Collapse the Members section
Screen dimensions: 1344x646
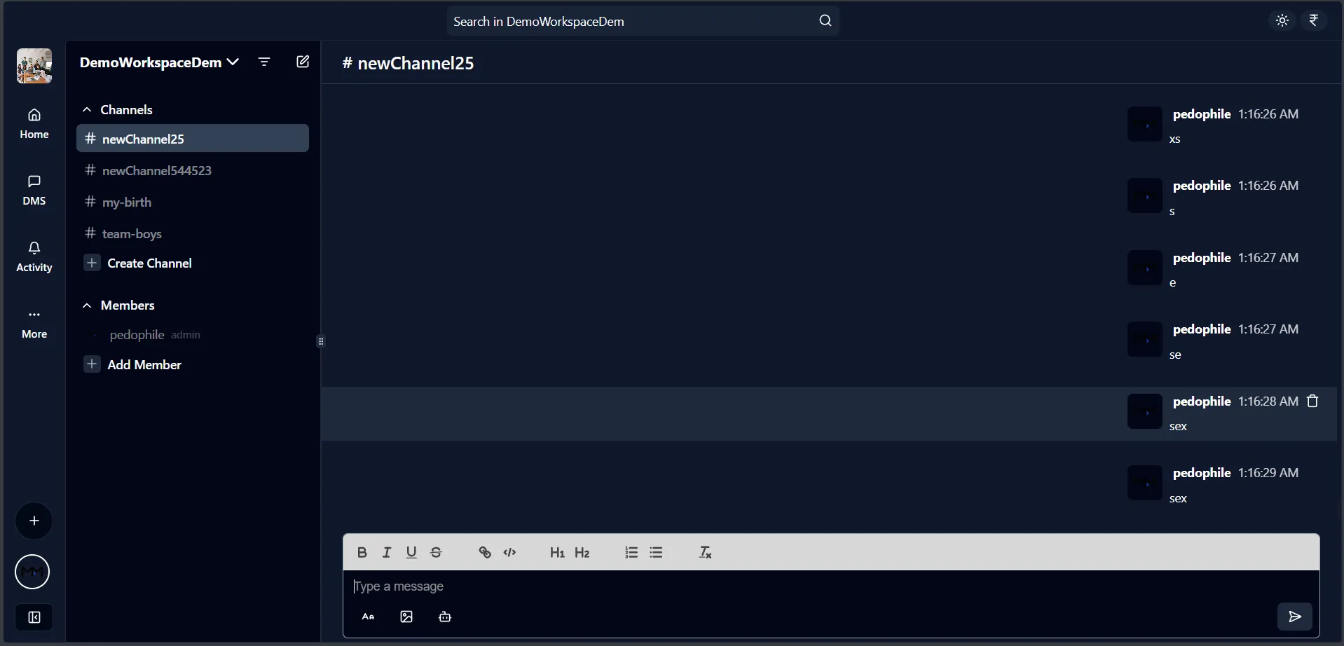coord(87,305)
